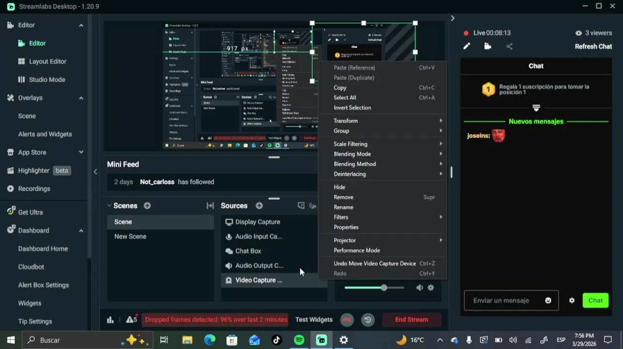
Task: Select New Scene in Scenes list
Action: (x=160, y=237)
